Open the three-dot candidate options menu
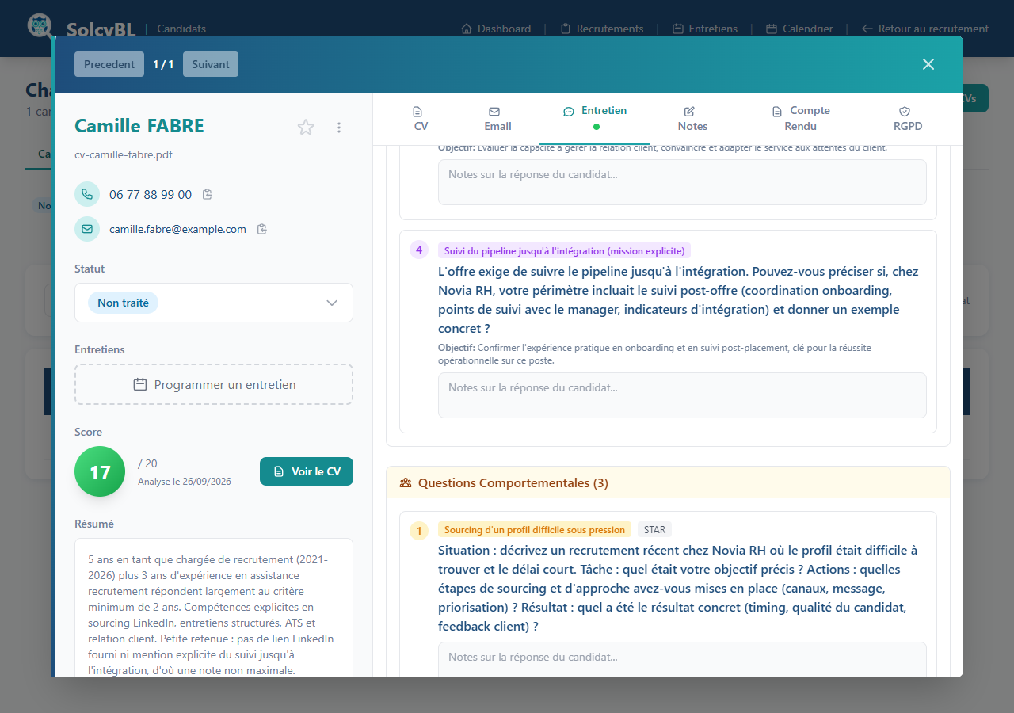 point(339,128)
